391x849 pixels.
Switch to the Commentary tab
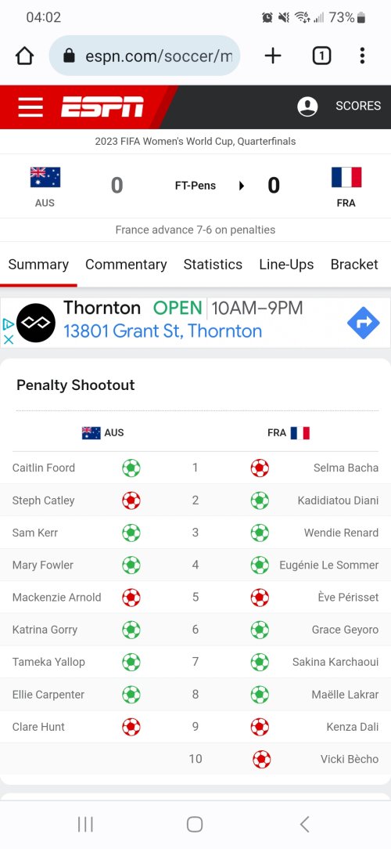126,264
